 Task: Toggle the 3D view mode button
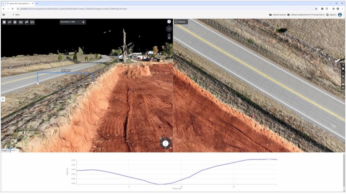pyautogui.click(x=21, y=22)
